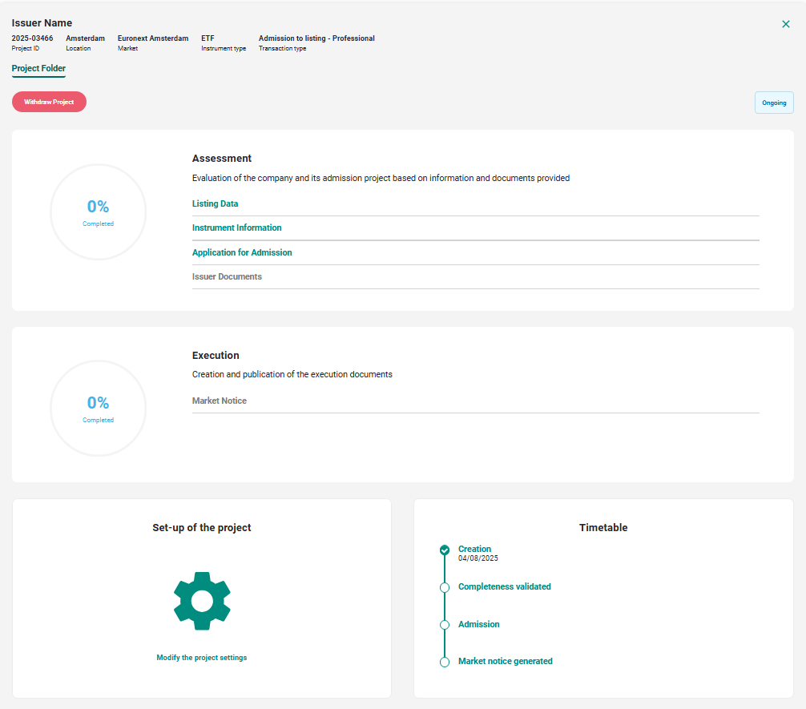Open Instrument Information link

(x=237, y=228)
